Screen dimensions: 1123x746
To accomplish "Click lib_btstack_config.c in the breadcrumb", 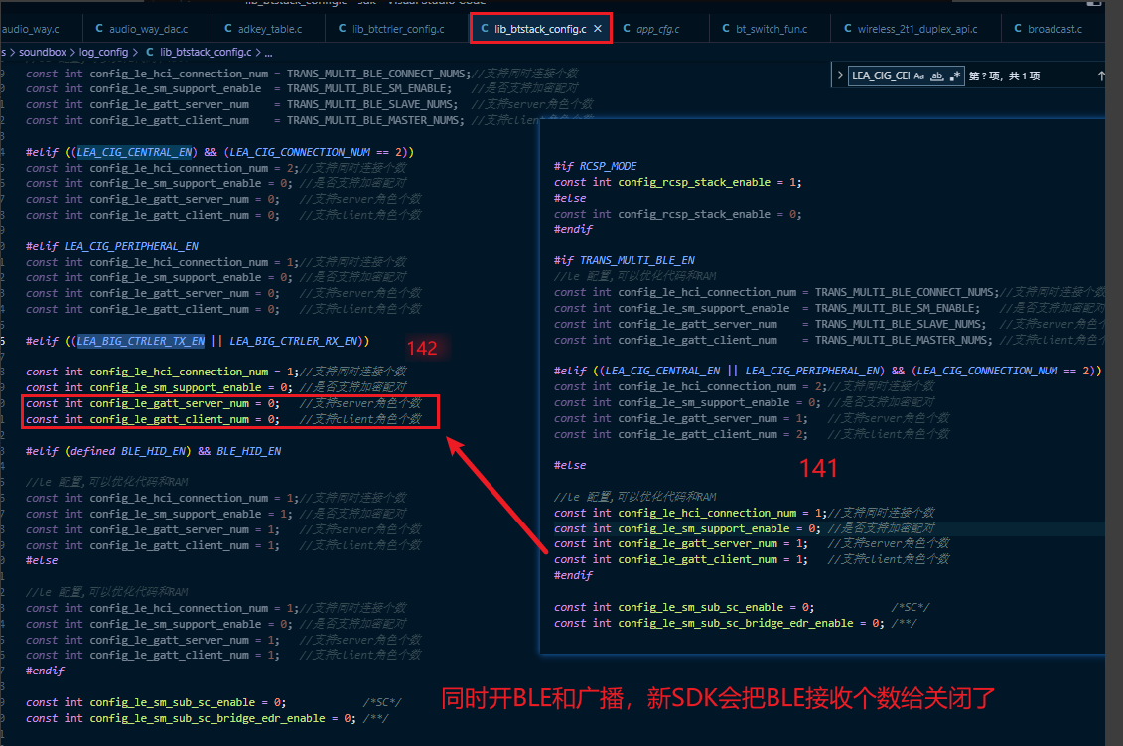I will [x=206, y=53].
